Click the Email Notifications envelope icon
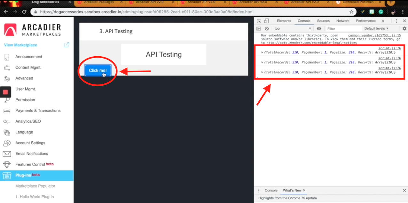The image size is (408, 203). (x=7, y=154)
